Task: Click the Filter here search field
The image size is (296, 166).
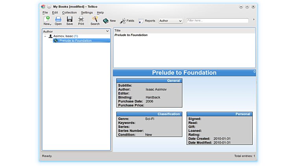Action: (x=217, y=21)
